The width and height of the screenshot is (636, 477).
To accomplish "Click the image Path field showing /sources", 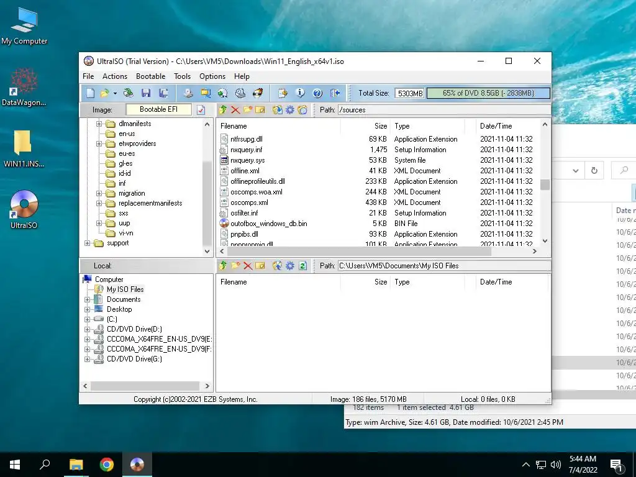I will 444,110.
